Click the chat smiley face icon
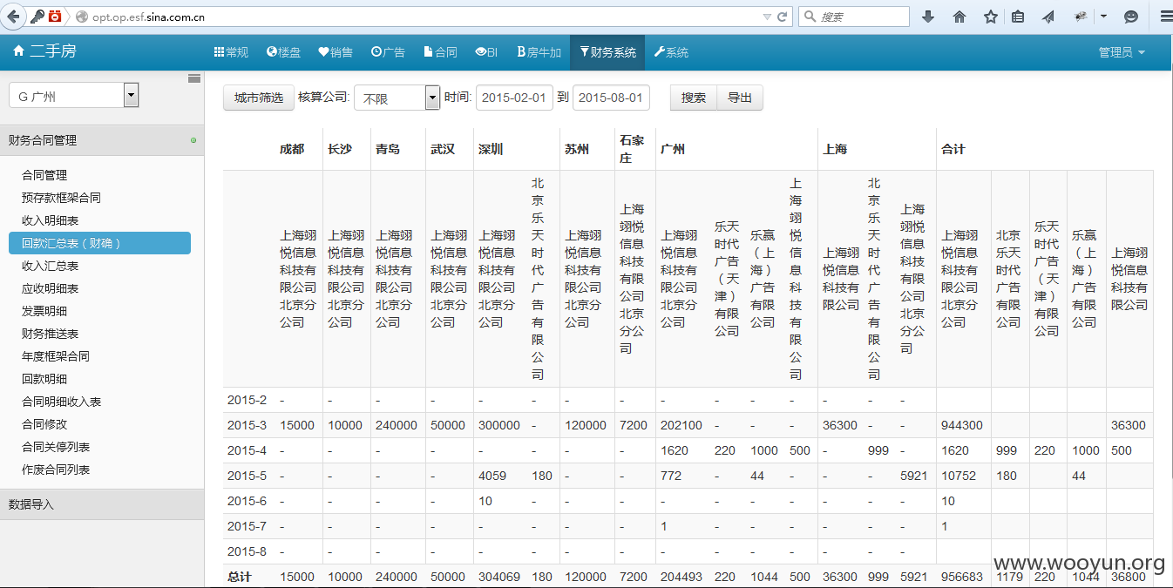Image resolution: width=1173 pixels, height=588 pixels. tap(1131, 17)
